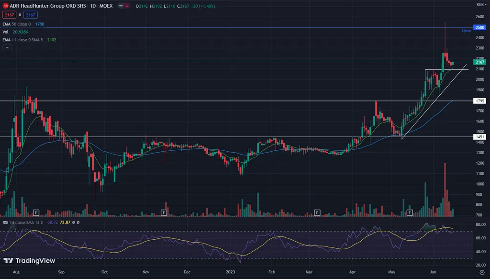The image size is (490, 279).
Task: Click the TradingView logo
Action: pyautogui.click(x=29, y=261)
